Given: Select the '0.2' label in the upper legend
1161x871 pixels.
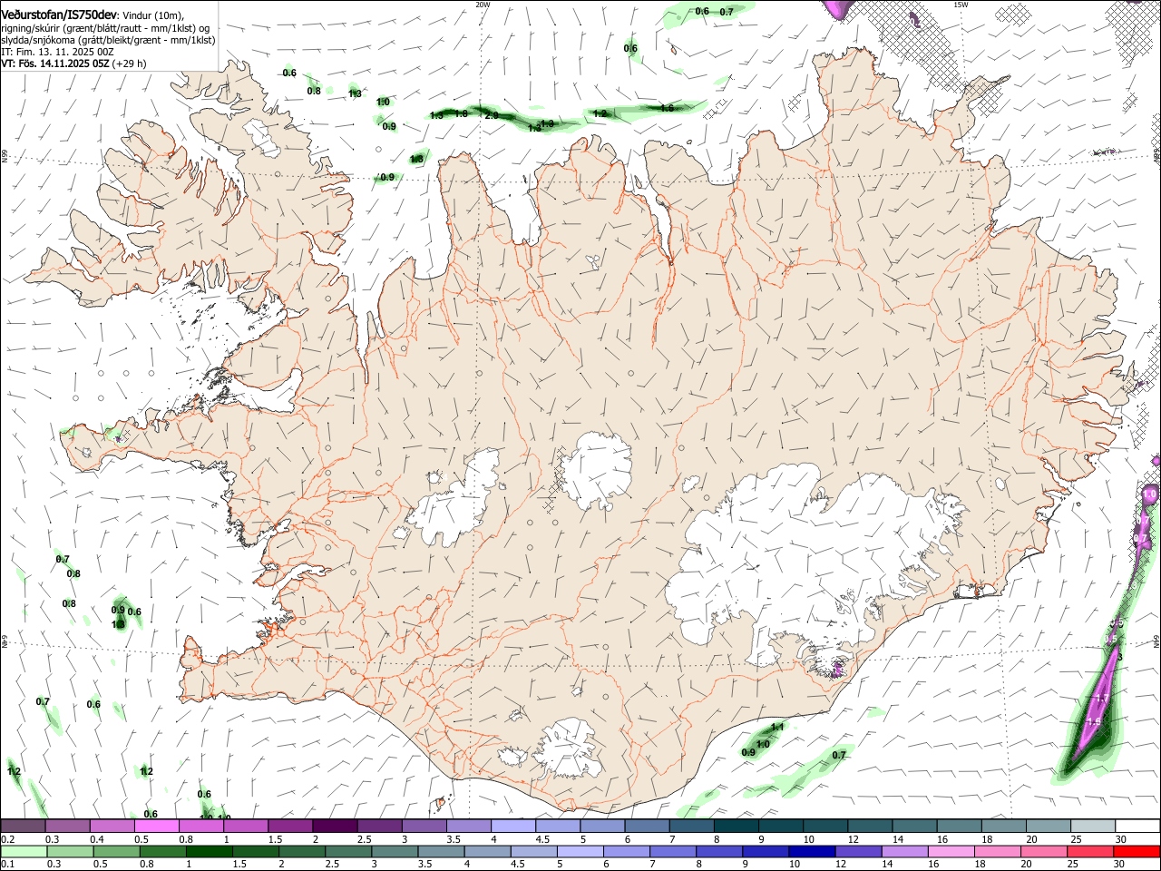Looking at the screenshot, I should [x=7, y=839].
